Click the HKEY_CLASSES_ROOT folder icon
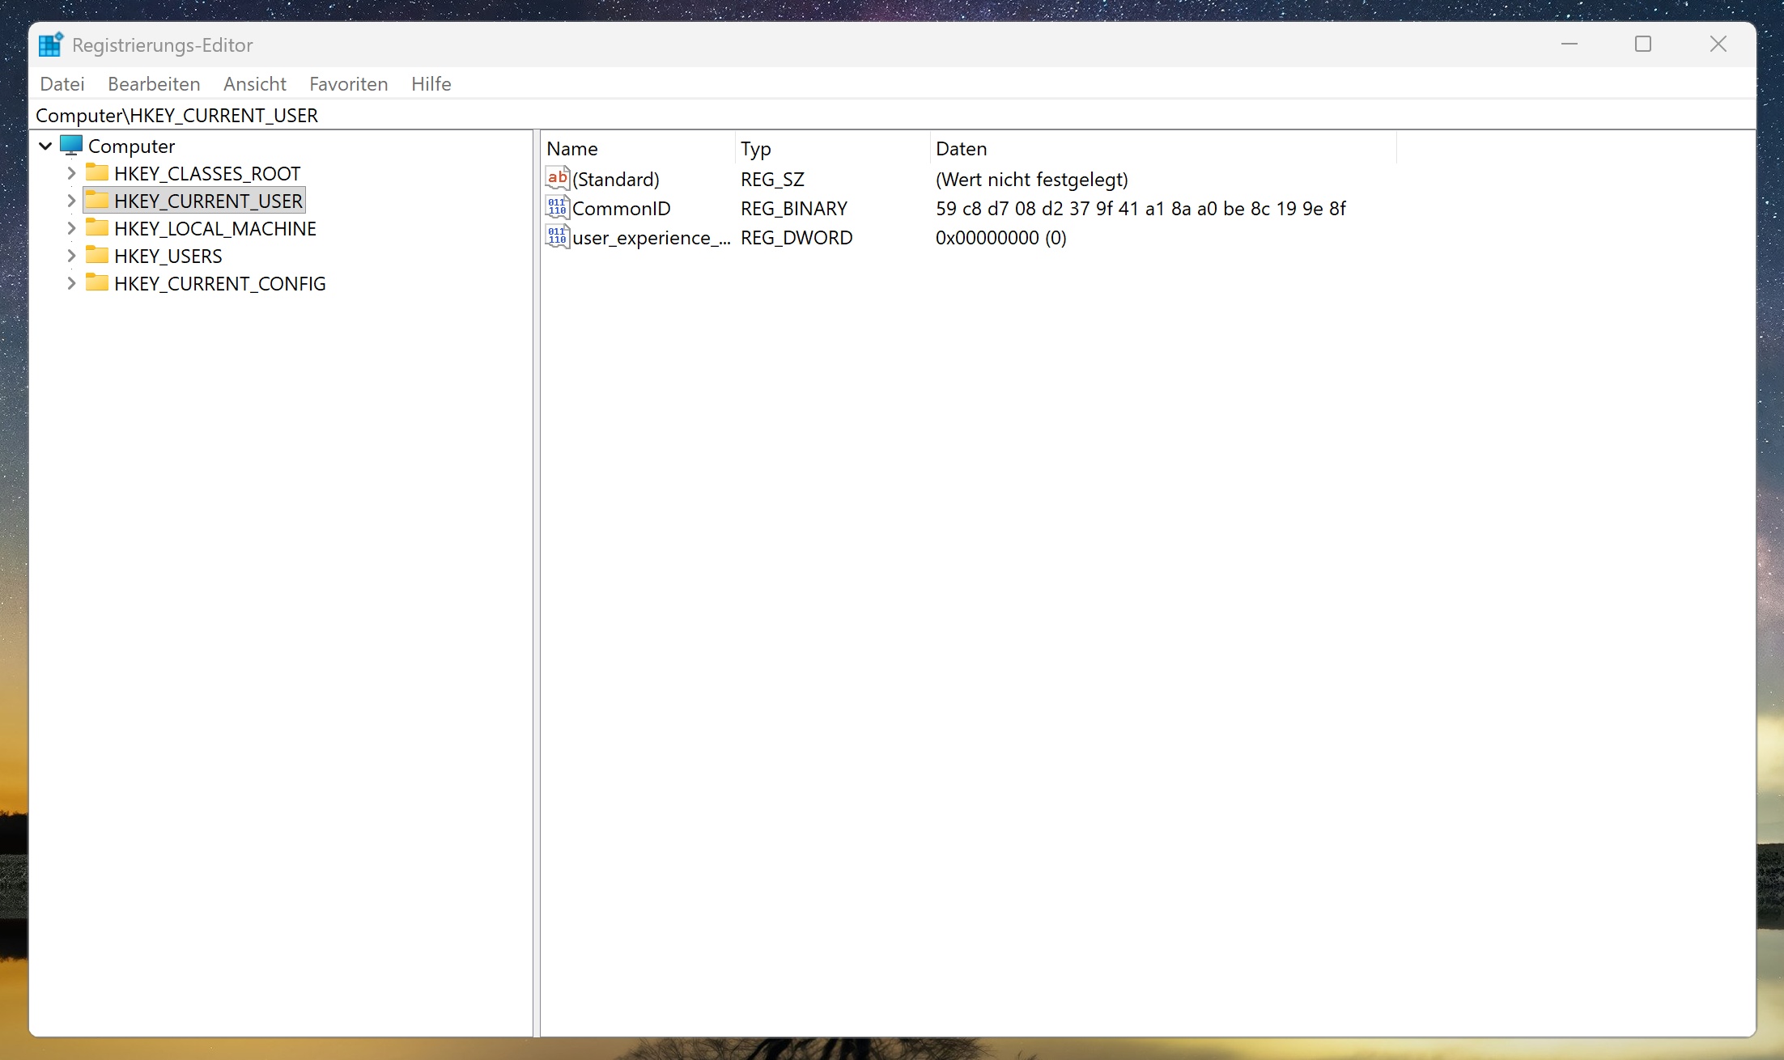Image resolution: width=1784 pixels, height=1060 pixels. 97,172
